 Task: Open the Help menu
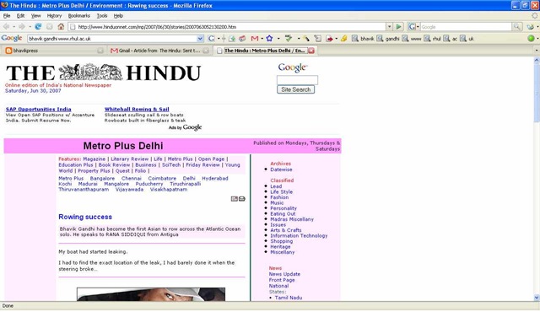(x=118, y=16)
